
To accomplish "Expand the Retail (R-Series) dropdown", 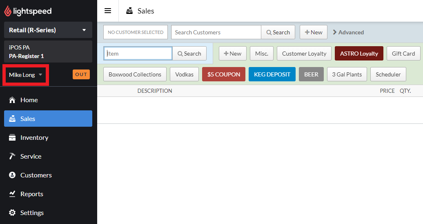I will (x=48, y=30).
